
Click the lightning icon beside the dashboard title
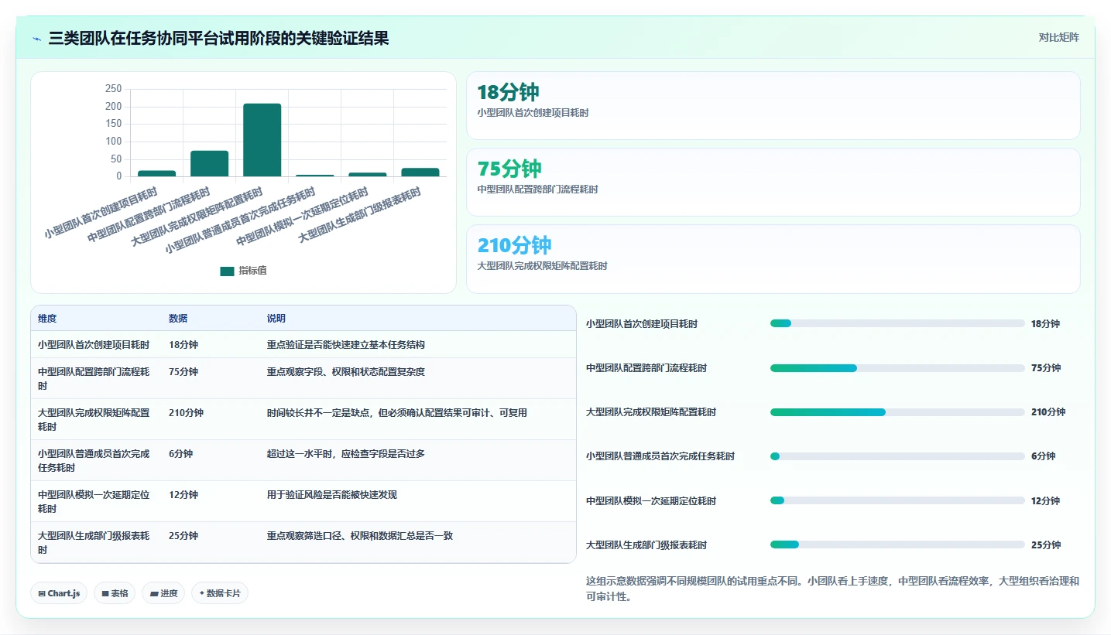point(37,38)
